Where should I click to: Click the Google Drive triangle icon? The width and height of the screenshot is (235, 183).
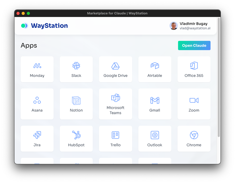click(x=115, y=66)
